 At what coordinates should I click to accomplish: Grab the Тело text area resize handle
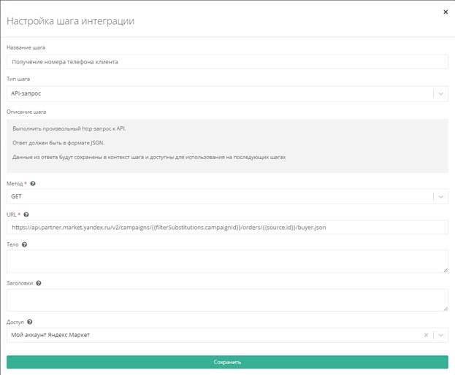(x=446, y=271)
